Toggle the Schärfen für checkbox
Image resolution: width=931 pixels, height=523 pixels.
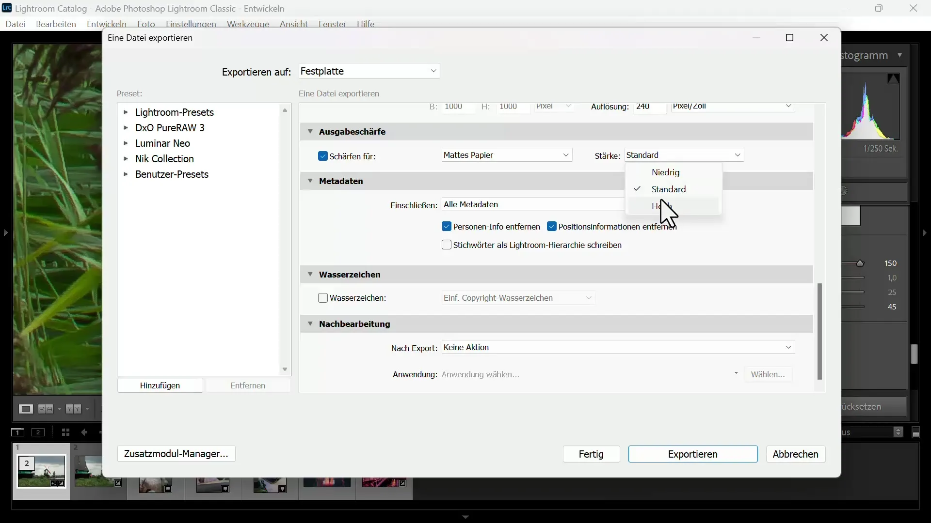(323, 156)
